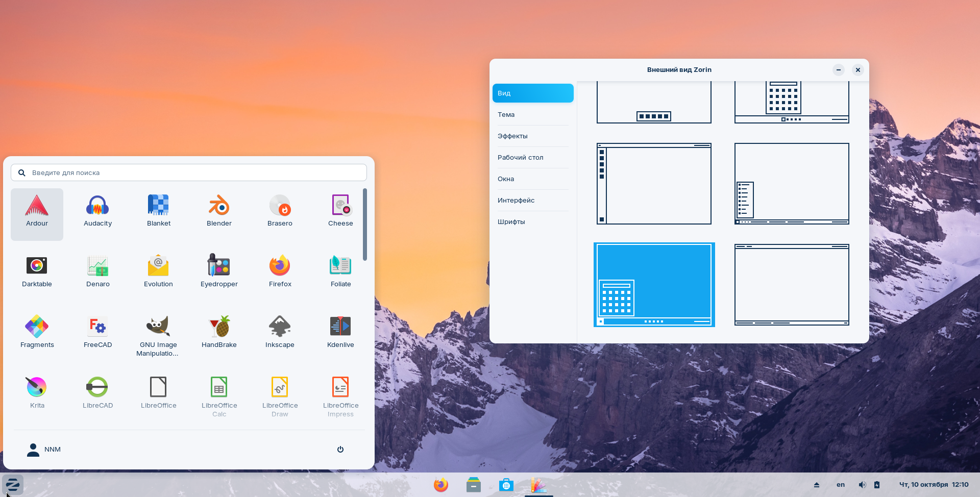This screenshot has width=980, height=497.
Task: Launch LibreOffice Impress
Action: (x=340, y=396)
